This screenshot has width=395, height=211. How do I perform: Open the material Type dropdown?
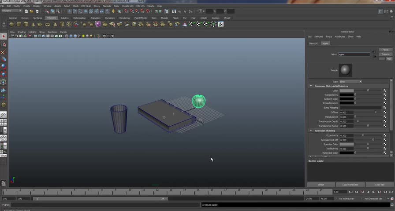coord(350,82)
